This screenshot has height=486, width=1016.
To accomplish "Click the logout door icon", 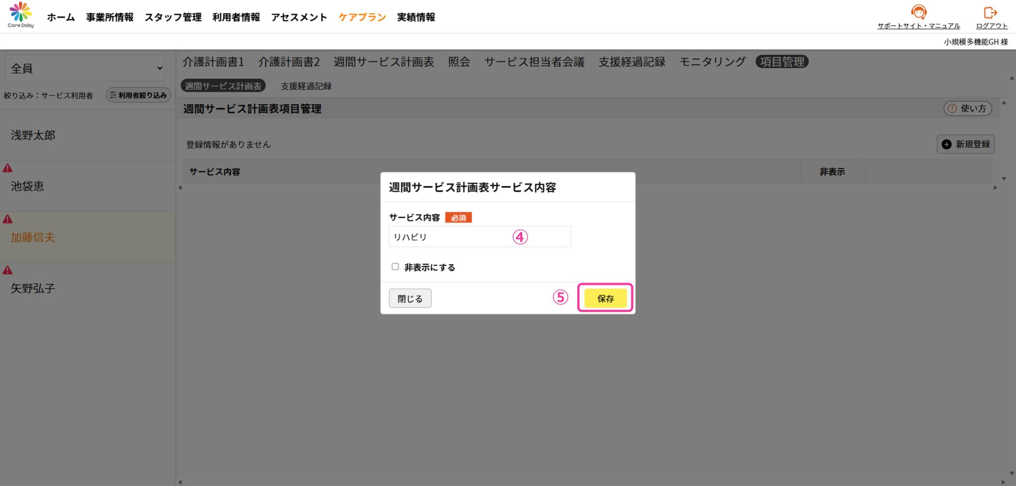I will coord(990,12).
